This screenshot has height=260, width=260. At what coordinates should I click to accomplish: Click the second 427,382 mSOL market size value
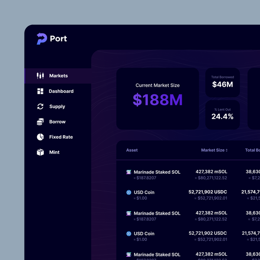point(211,213)
